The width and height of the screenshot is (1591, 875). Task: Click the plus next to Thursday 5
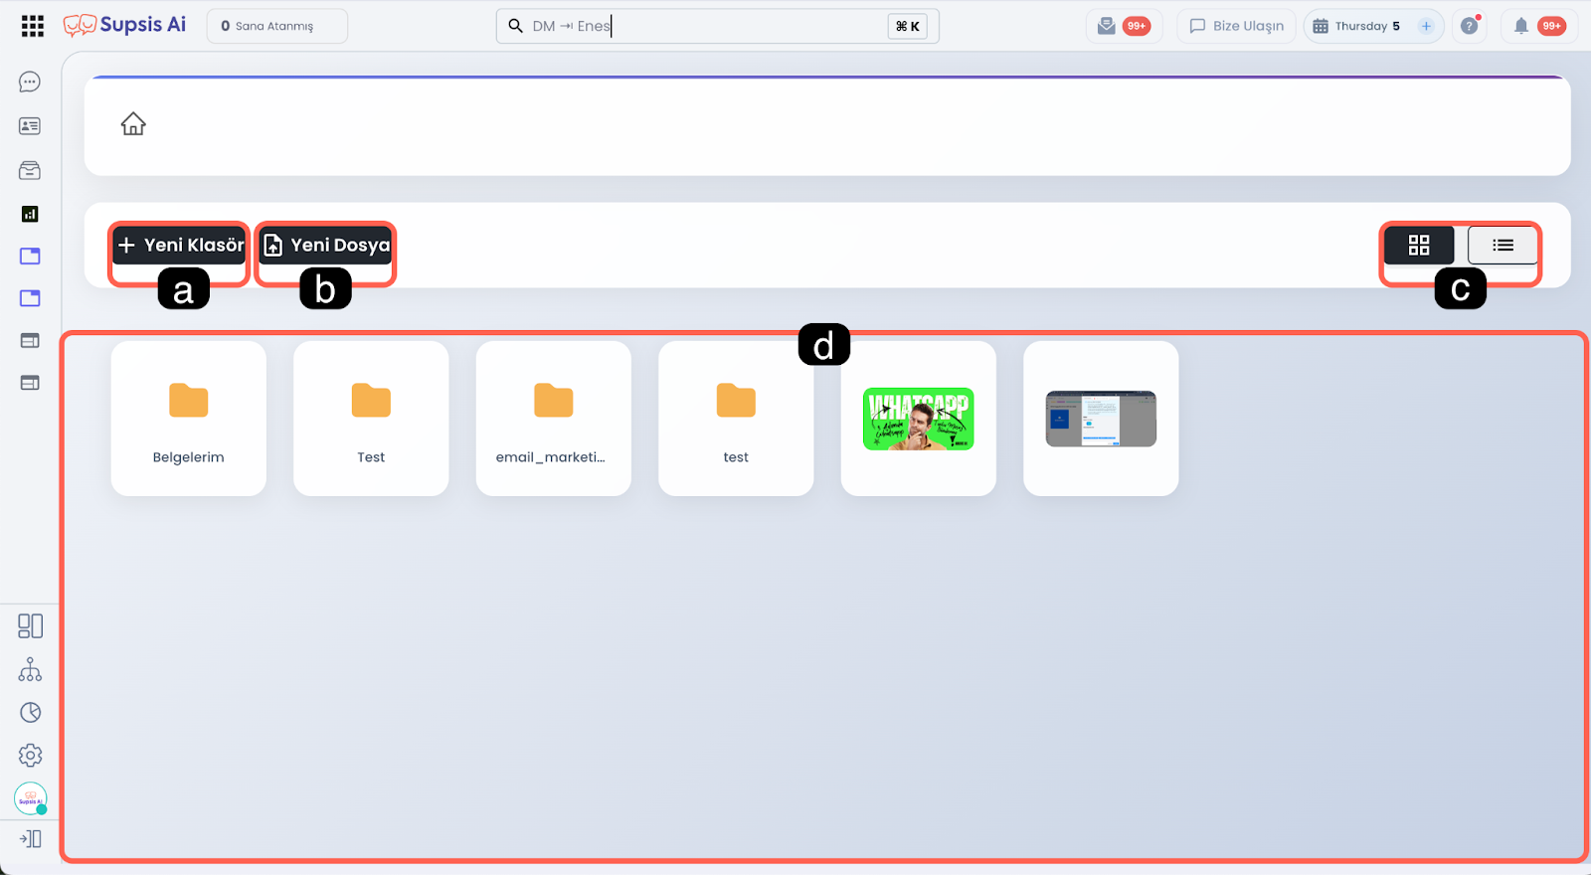[1426, 26]
